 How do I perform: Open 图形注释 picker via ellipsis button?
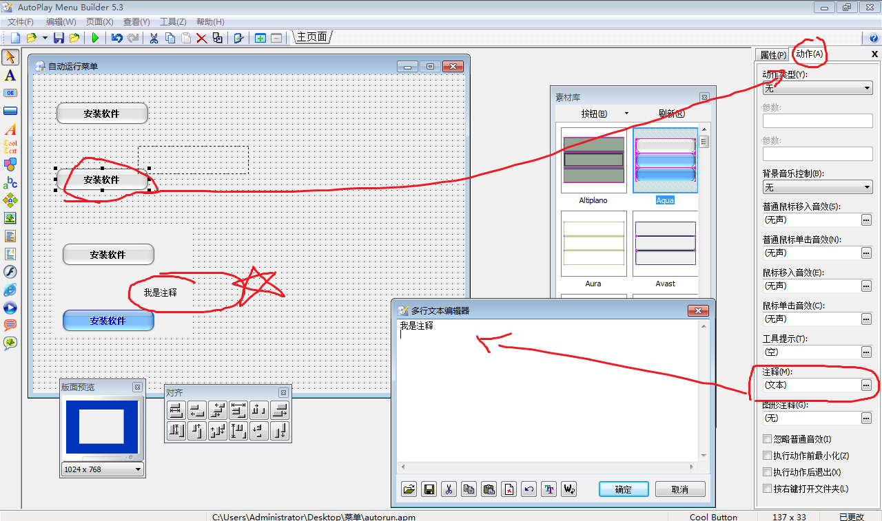coord(867,418)
